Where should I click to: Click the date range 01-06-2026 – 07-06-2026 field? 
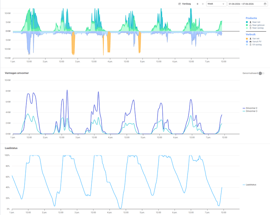tap(248, 4)
